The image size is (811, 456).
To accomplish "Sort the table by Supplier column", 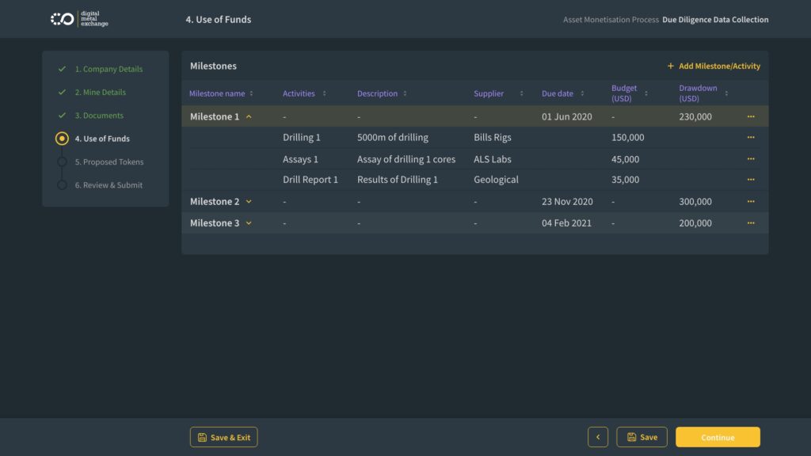I will 521,93.
